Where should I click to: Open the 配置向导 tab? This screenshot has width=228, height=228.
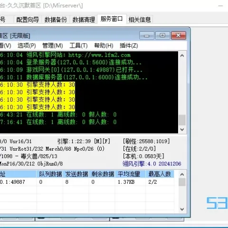(28, 19)
